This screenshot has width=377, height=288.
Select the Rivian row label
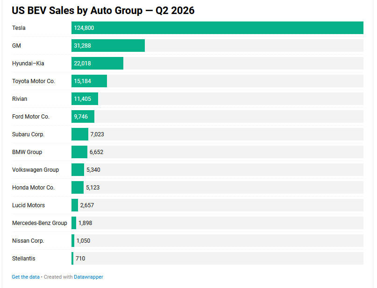click(20, 98)
